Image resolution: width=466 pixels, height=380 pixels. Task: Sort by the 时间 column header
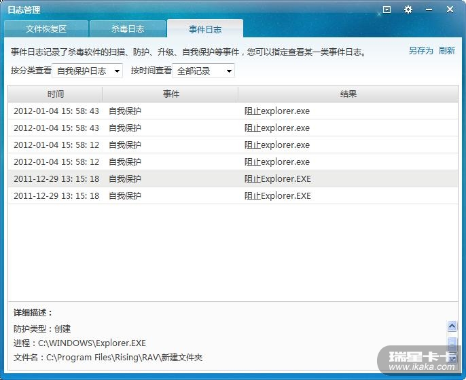(55, 94)
